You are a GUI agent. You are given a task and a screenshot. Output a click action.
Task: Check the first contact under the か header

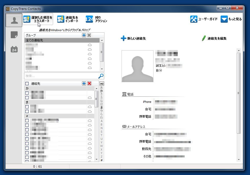click(x=27, y=93)
